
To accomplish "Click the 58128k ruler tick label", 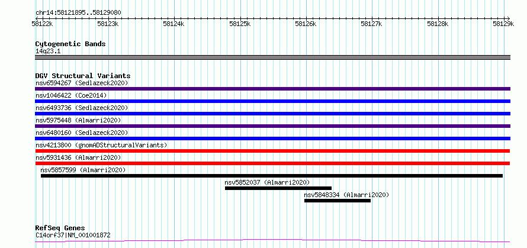I will coord(438,24).
